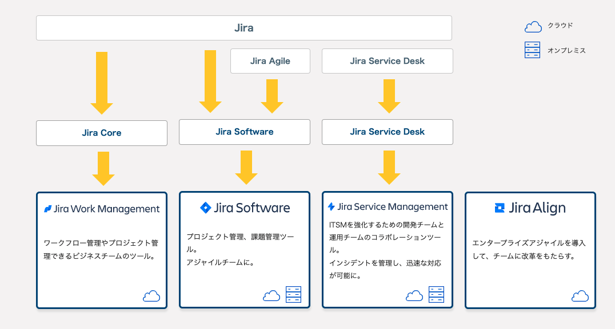Click the cloud icon in Jira Work Management card
The image size is (615, 329).
(151, 296)
